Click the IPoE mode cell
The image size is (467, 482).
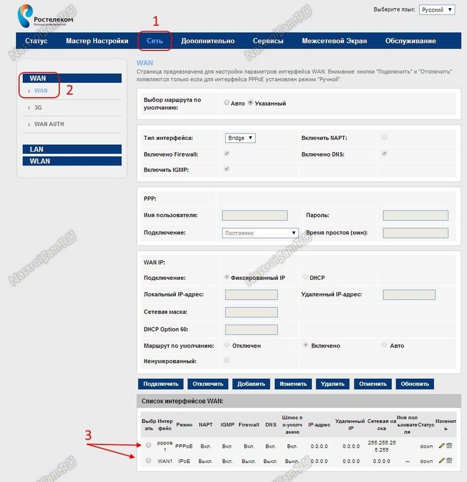coord(184,461)
